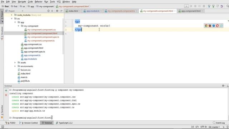The height and width of the screenshot is (129, 229).
Task: Add new terminal session with plus icon
Action: click(6, 91)
